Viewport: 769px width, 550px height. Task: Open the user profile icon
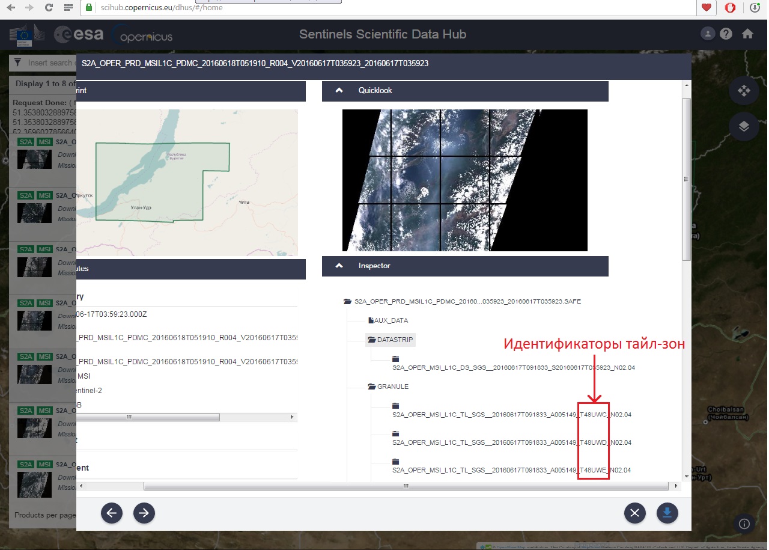pos(708,34)
